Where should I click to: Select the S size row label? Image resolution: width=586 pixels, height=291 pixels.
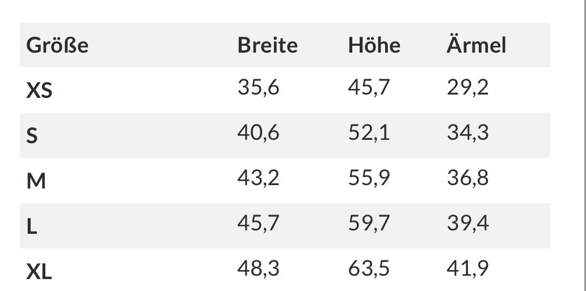[x=32, y=136]
